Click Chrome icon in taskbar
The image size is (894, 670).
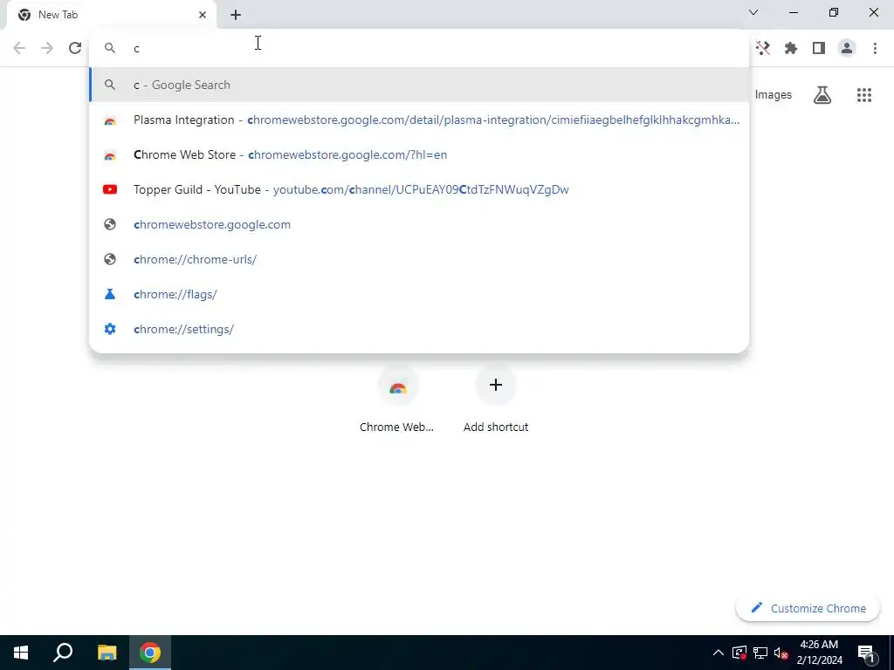point(150,653)
